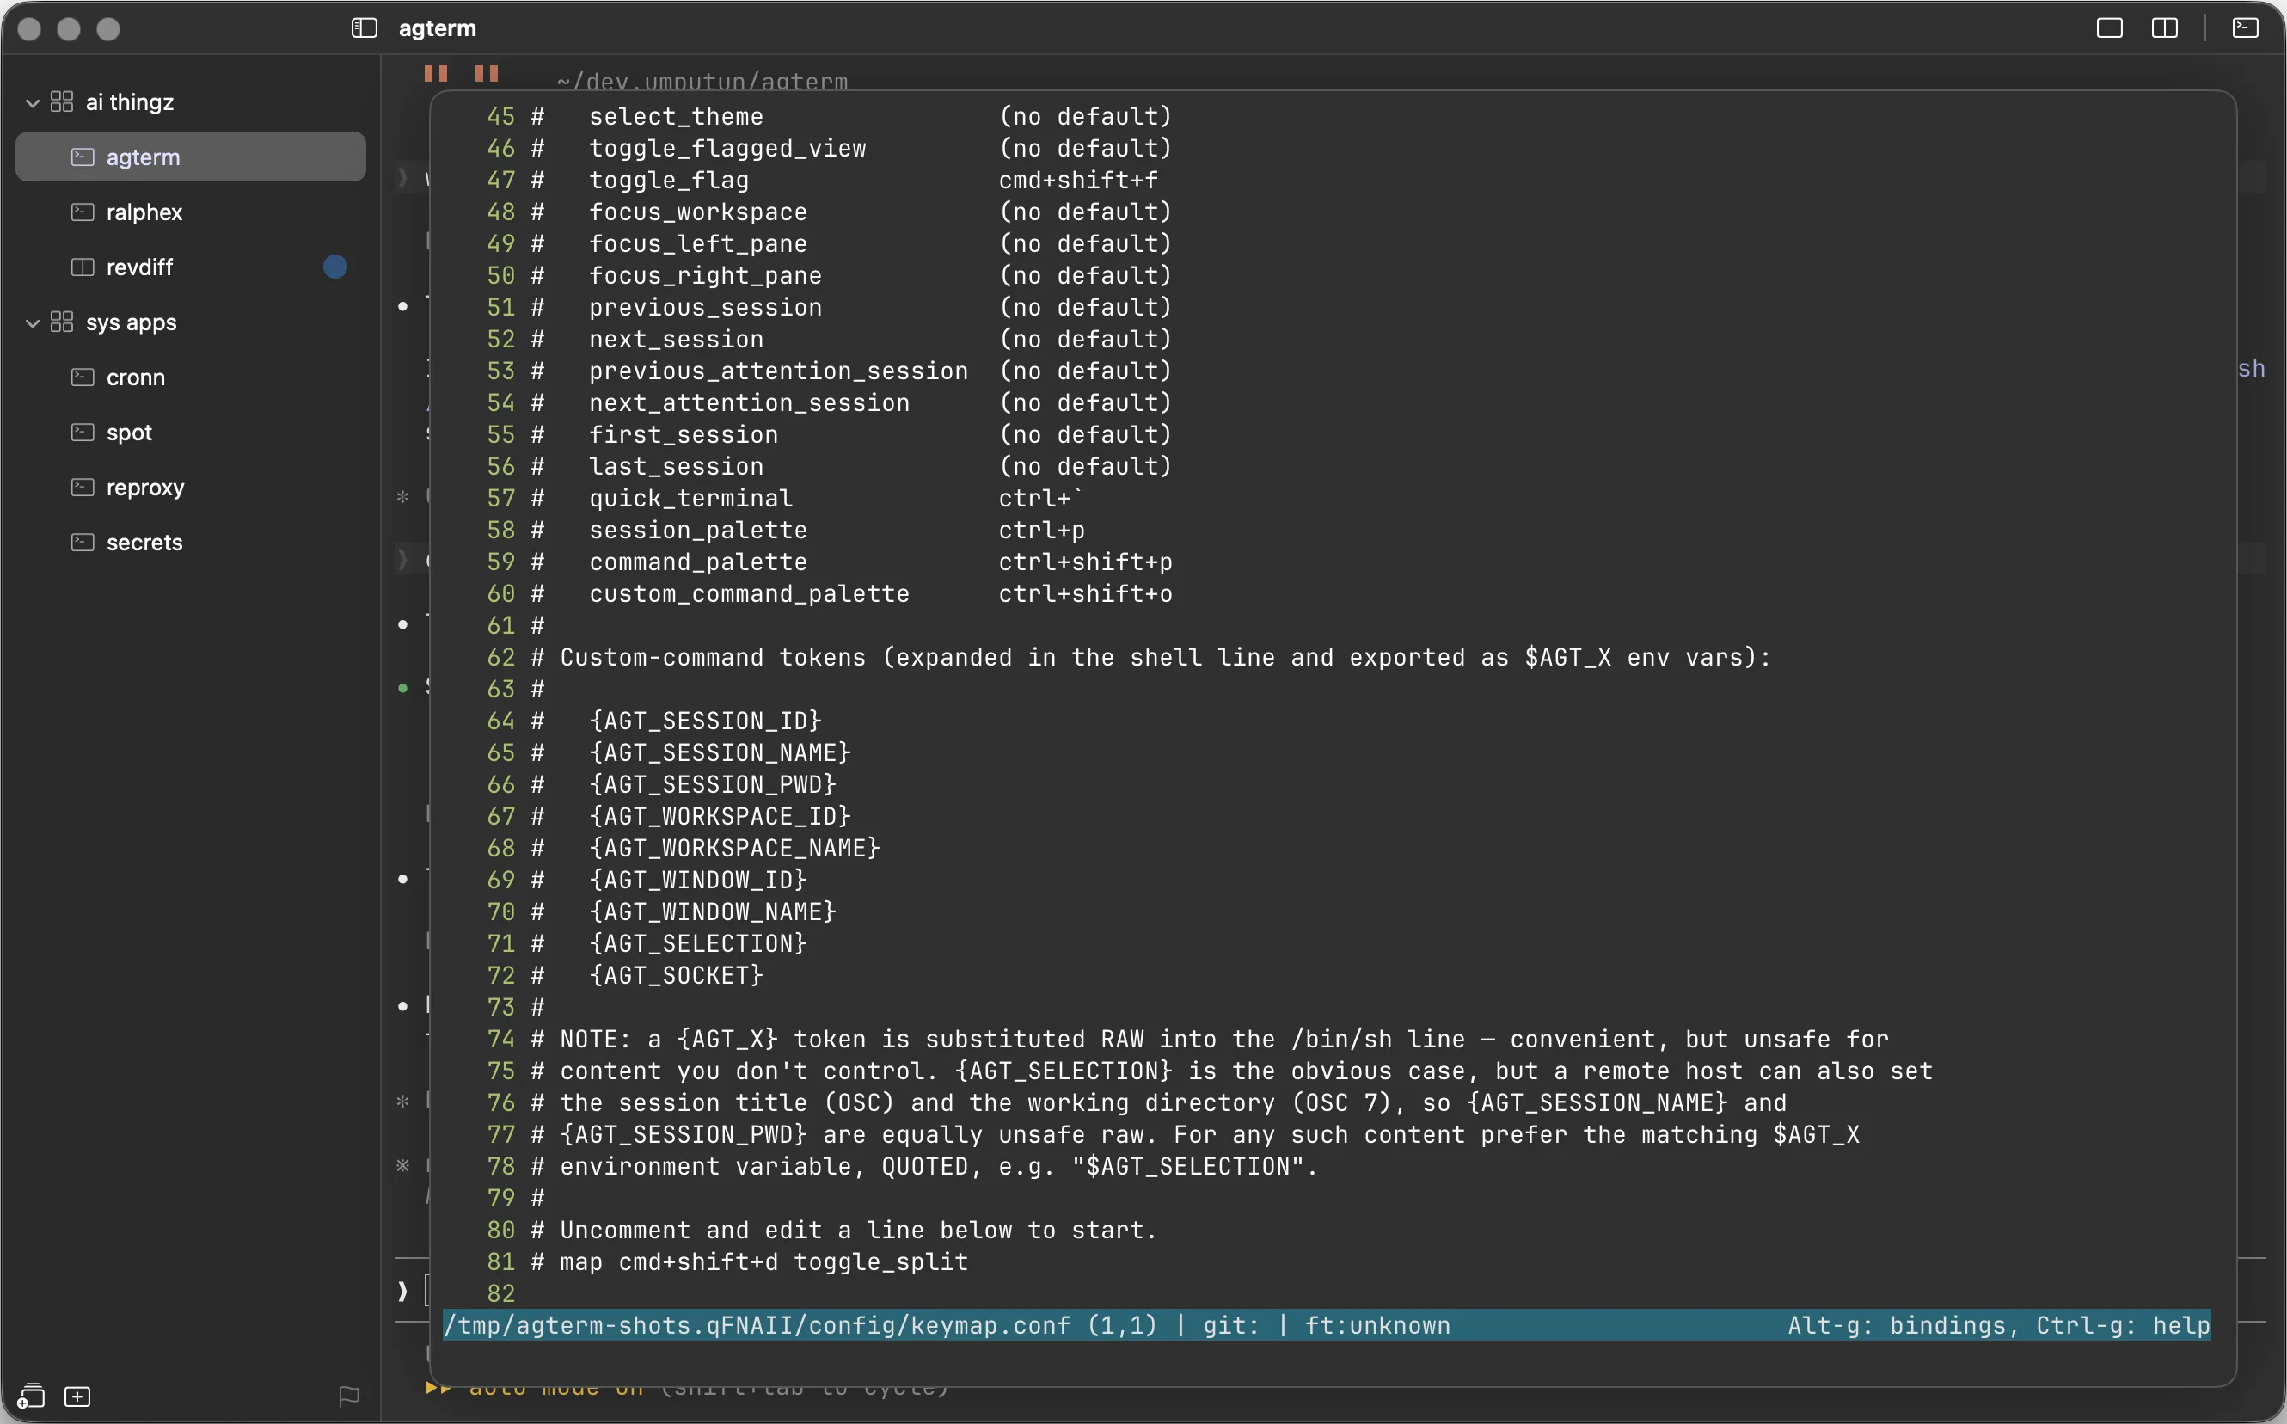Screen dimensions: 2287x1424
Task: Click the terminal icon beside spot
Action: click(83, 433)
